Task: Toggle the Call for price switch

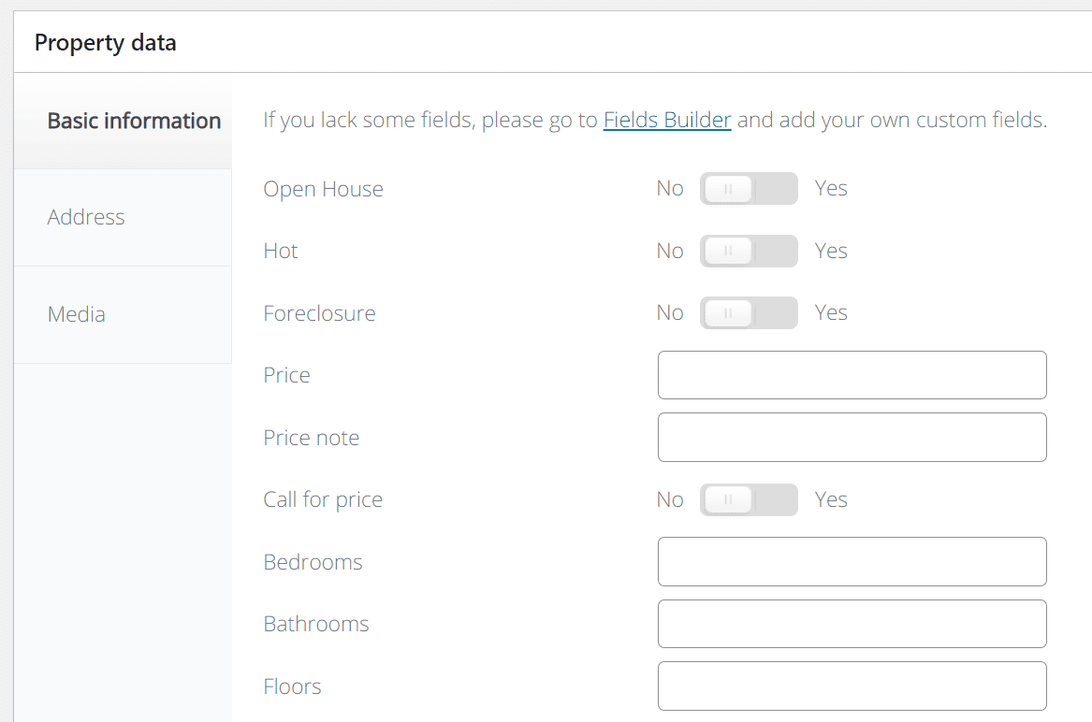Action: (x=749, y=499)
